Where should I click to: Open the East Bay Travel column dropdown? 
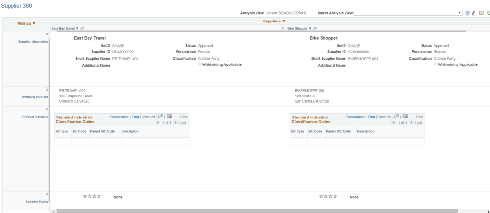point(65,28)
